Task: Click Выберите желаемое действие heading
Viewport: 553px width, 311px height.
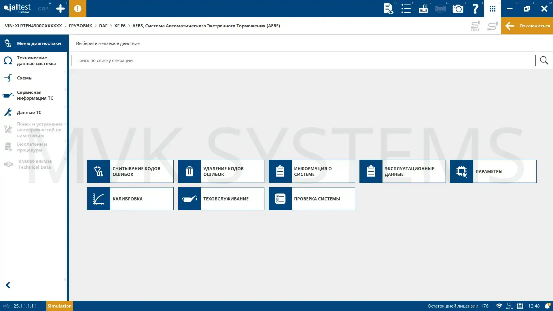Action: click(x=108, y=43)
